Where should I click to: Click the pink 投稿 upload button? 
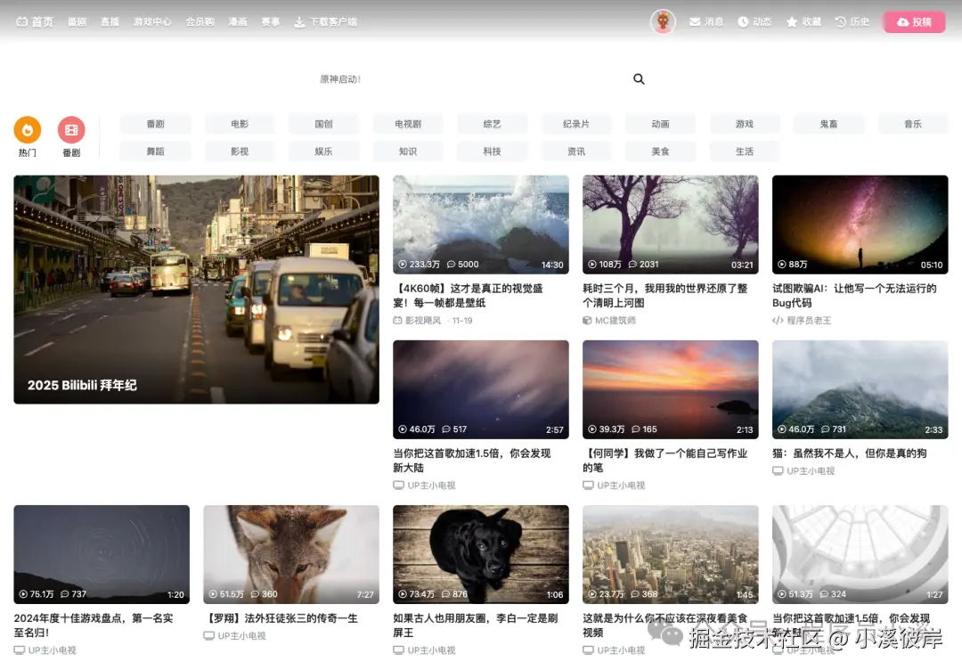[x=914, y=21]
